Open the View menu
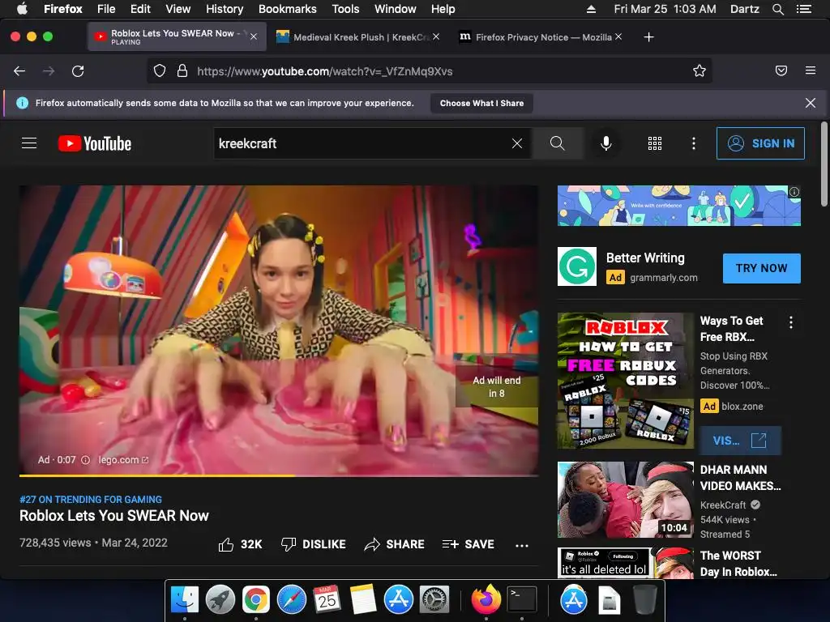Image resolution: width=830 pixels, height=622 pixels. click(x=178, y=9)
